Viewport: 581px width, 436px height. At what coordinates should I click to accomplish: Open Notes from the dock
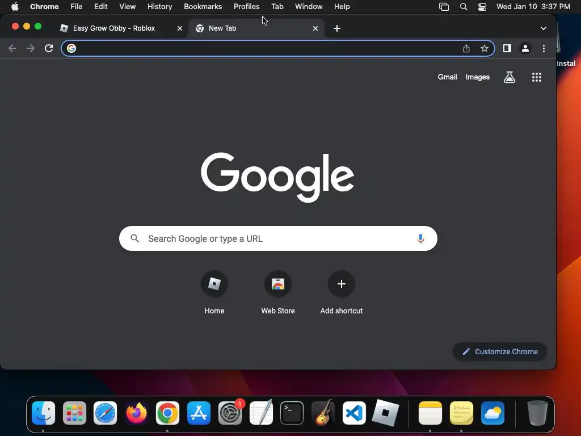[x=430, y=413]
